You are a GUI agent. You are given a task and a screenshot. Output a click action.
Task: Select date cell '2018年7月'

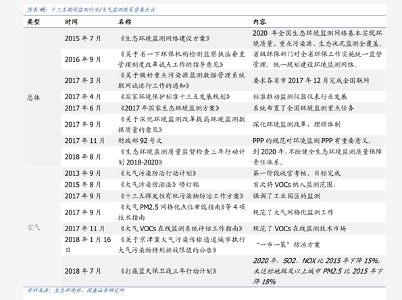click(82, 271)
